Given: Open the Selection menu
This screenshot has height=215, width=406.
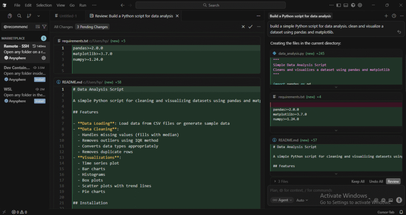Looking at the screenshot, I should (44, 5).
